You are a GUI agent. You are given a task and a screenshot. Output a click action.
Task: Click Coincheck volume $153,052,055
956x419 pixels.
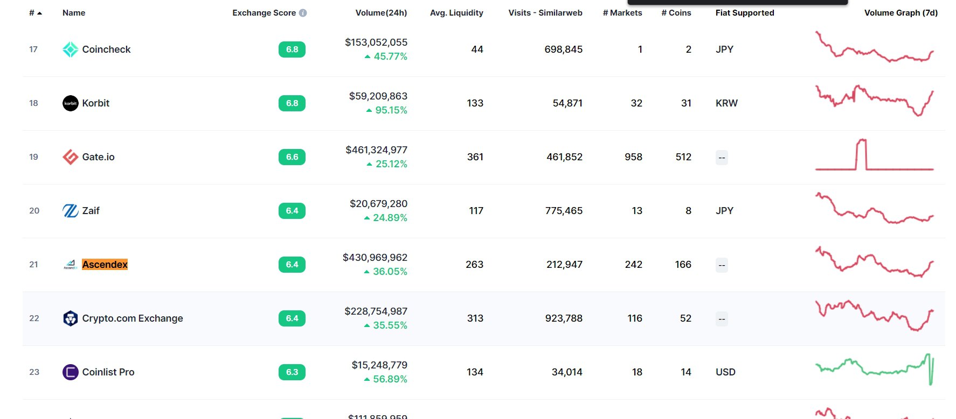[x=376, y=42]
